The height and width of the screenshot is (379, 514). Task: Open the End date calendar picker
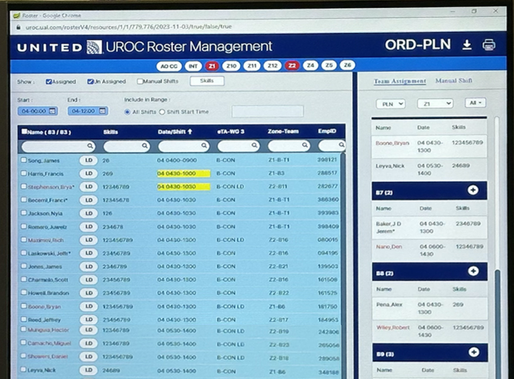click(102, 111)
